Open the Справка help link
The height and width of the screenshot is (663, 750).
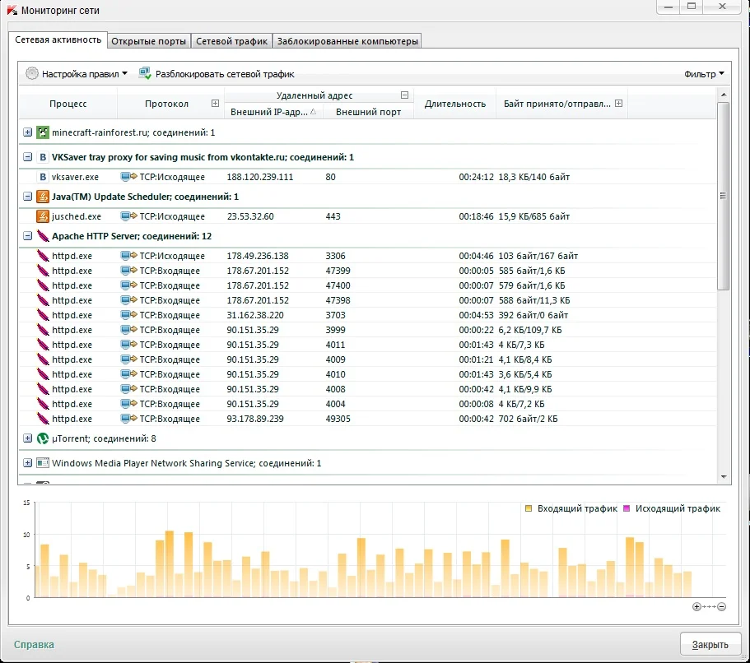[34, 644]
